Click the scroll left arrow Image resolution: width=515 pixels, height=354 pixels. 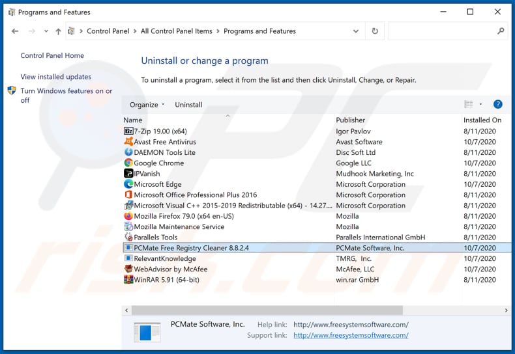(x=126, y=310)
